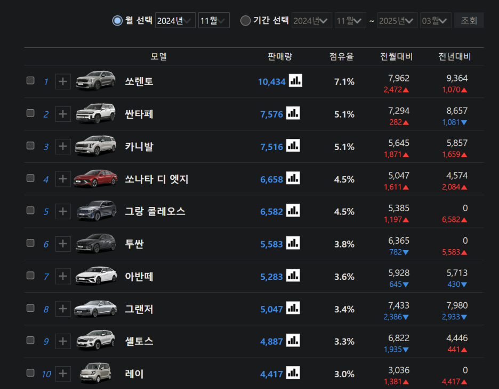Click the 점유율 column header
The image size is (499, 389).
coord(342,56)
